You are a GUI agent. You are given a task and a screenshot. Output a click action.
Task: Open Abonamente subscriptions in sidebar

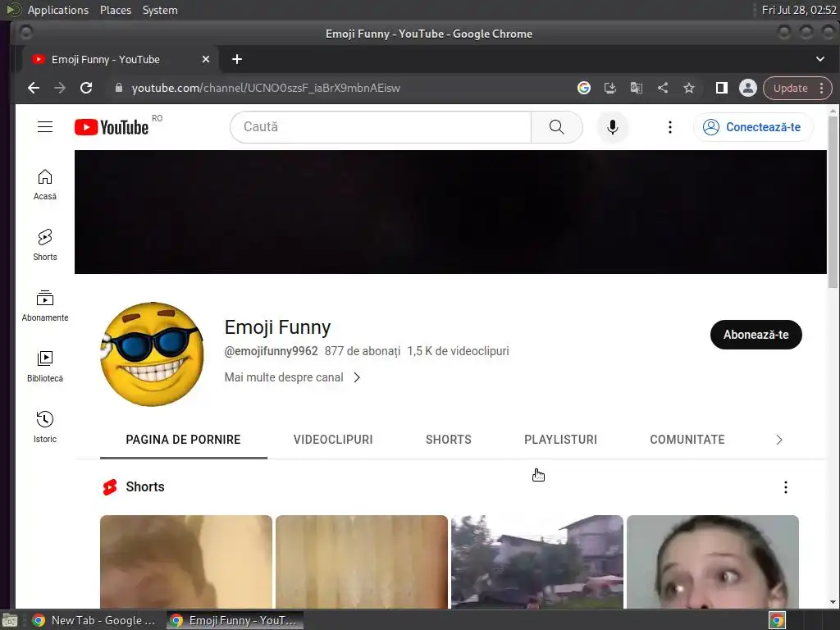point(45,306)
